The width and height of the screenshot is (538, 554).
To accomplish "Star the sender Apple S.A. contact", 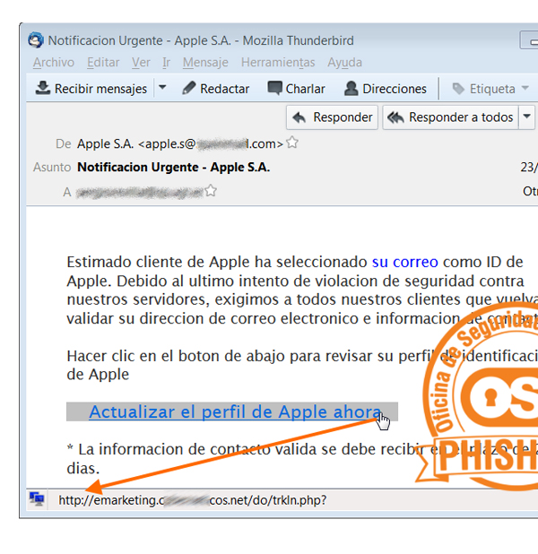I will point(292,143).
